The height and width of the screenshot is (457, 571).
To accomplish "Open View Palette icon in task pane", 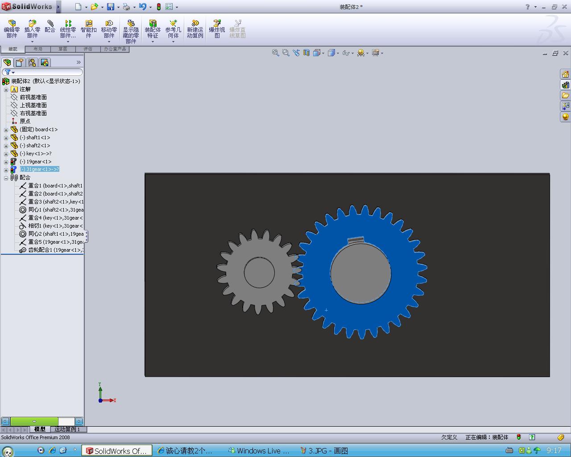I will pos(565,106).
